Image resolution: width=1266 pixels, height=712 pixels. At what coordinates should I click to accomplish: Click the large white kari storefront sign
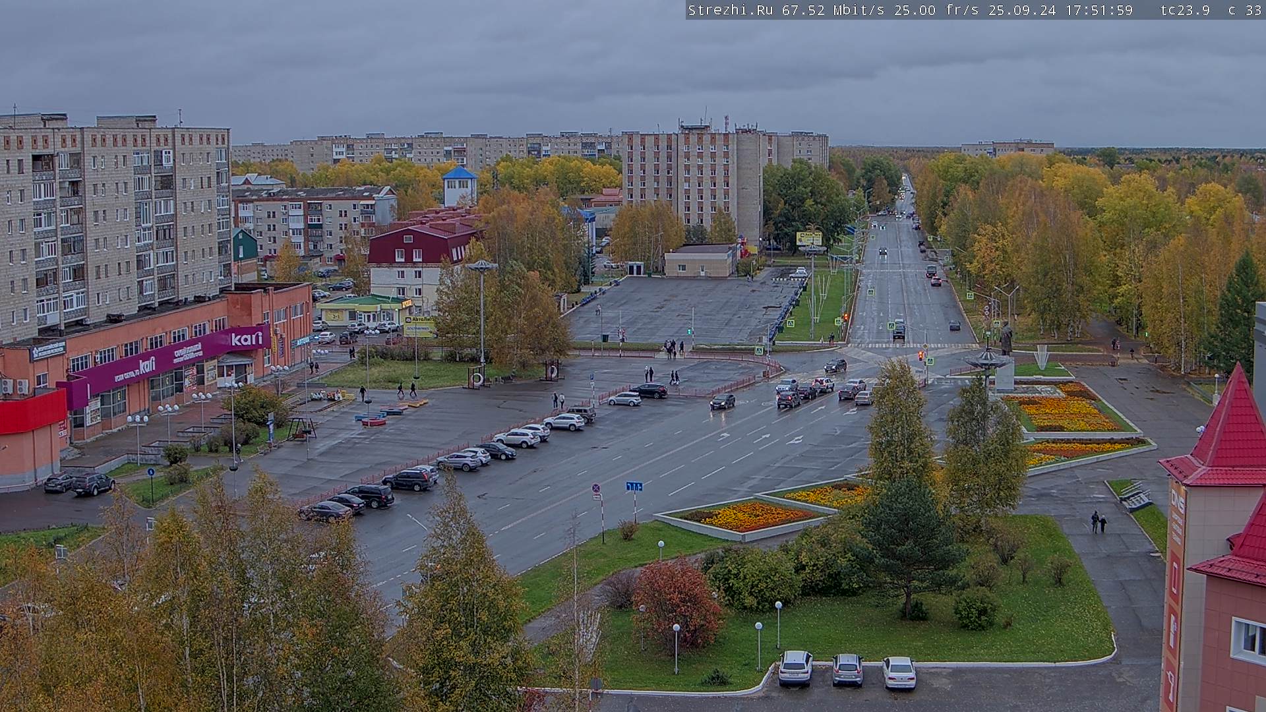247,339
